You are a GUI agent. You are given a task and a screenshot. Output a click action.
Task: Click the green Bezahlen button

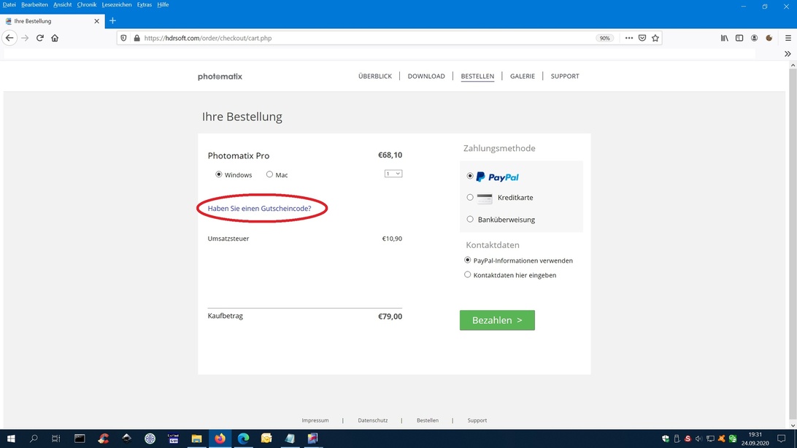[497, 320]
